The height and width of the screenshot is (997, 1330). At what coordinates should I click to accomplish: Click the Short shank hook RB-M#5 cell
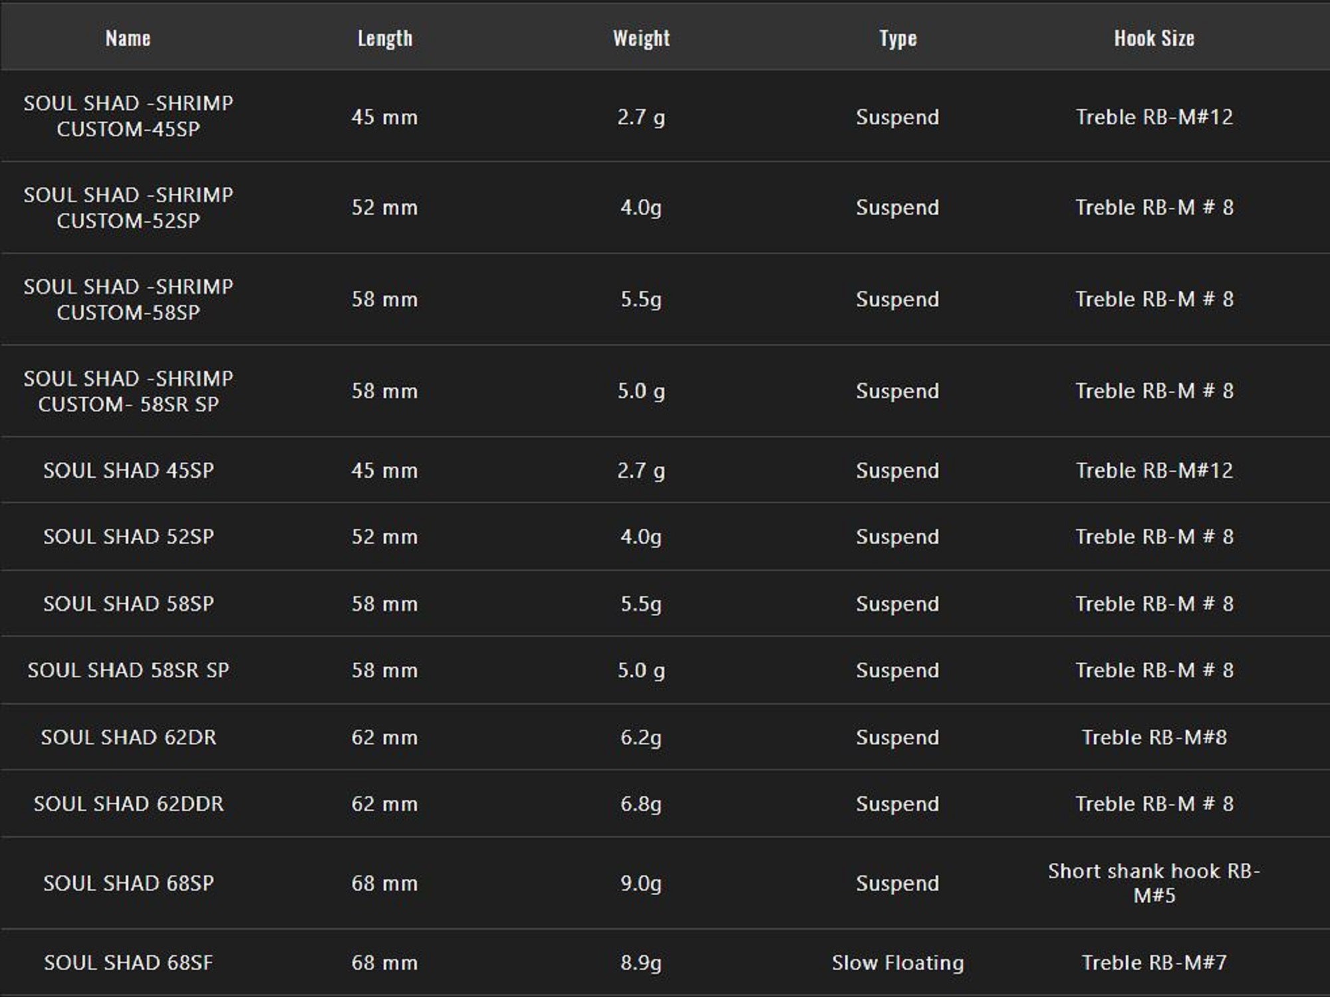(1154, 883)
